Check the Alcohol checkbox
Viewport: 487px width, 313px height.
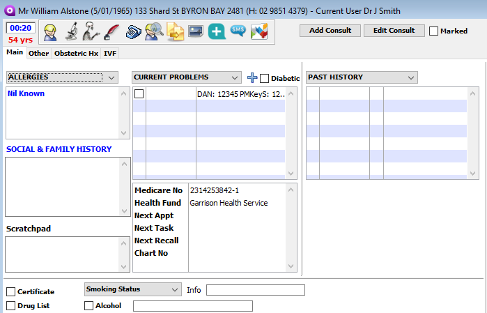pyautogui.click(x=88, y=305)
